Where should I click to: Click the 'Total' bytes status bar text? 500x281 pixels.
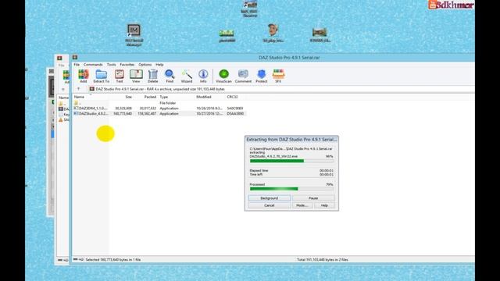[323, 260]
